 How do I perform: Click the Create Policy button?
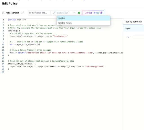(93, 13)
